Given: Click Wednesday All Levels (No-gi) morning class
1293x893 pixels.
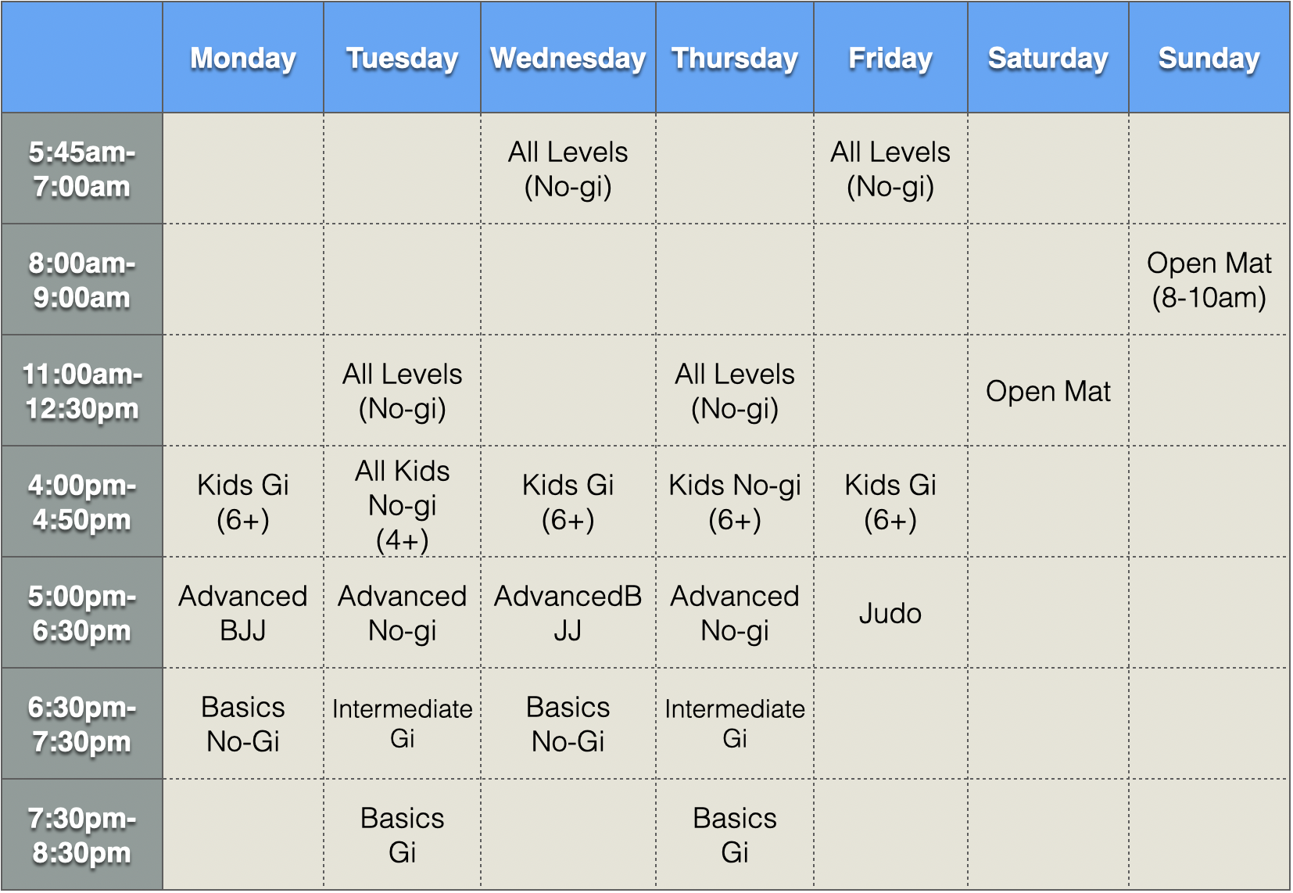Looking at the screenshot, I should (568, 169).
